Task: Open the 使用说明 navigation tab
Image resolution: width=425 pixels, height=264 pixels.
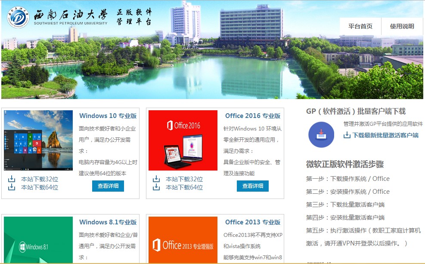Action: point(402,26)
